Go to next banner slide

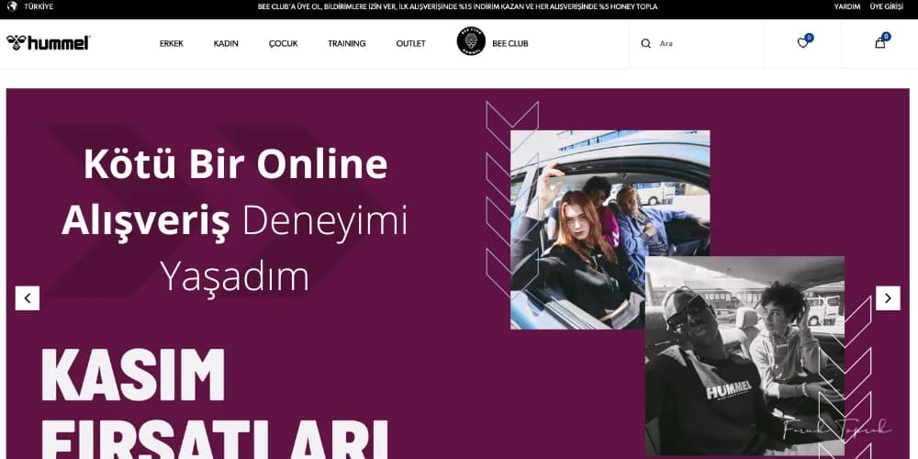[x=888, y=298]
